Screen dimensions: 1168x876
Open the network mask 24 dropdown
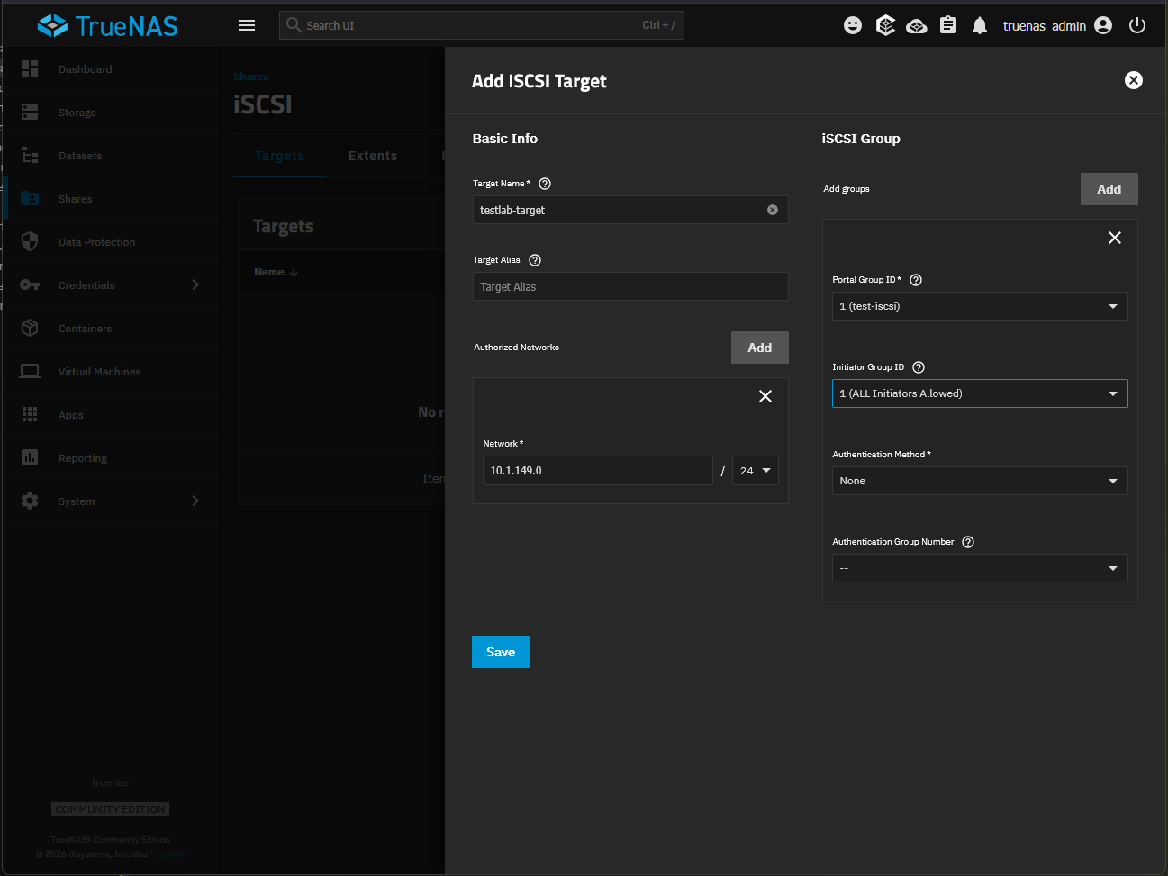coord(756,471)
